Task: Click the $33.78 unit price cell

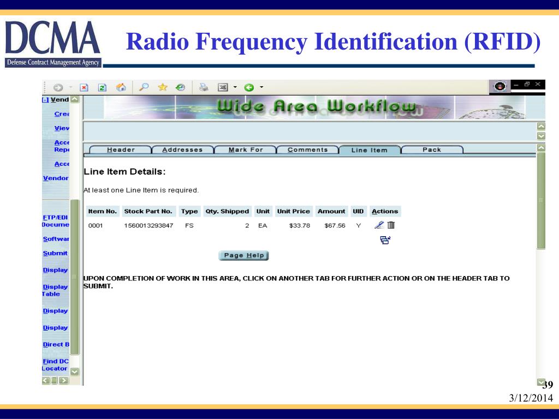Action: pyautogui.click(x=300, y=225)
